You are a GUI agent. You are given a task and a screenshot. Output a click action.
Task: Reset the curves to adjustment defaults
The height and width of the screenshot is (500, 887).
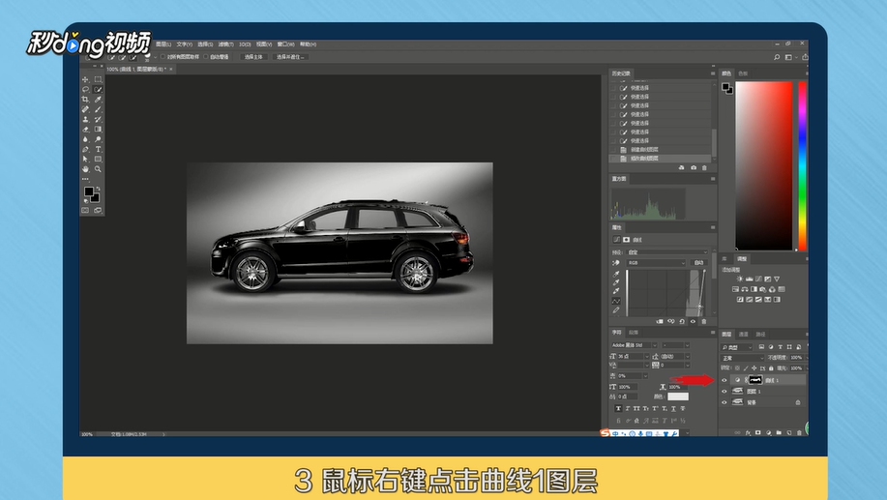pos(682,321)
